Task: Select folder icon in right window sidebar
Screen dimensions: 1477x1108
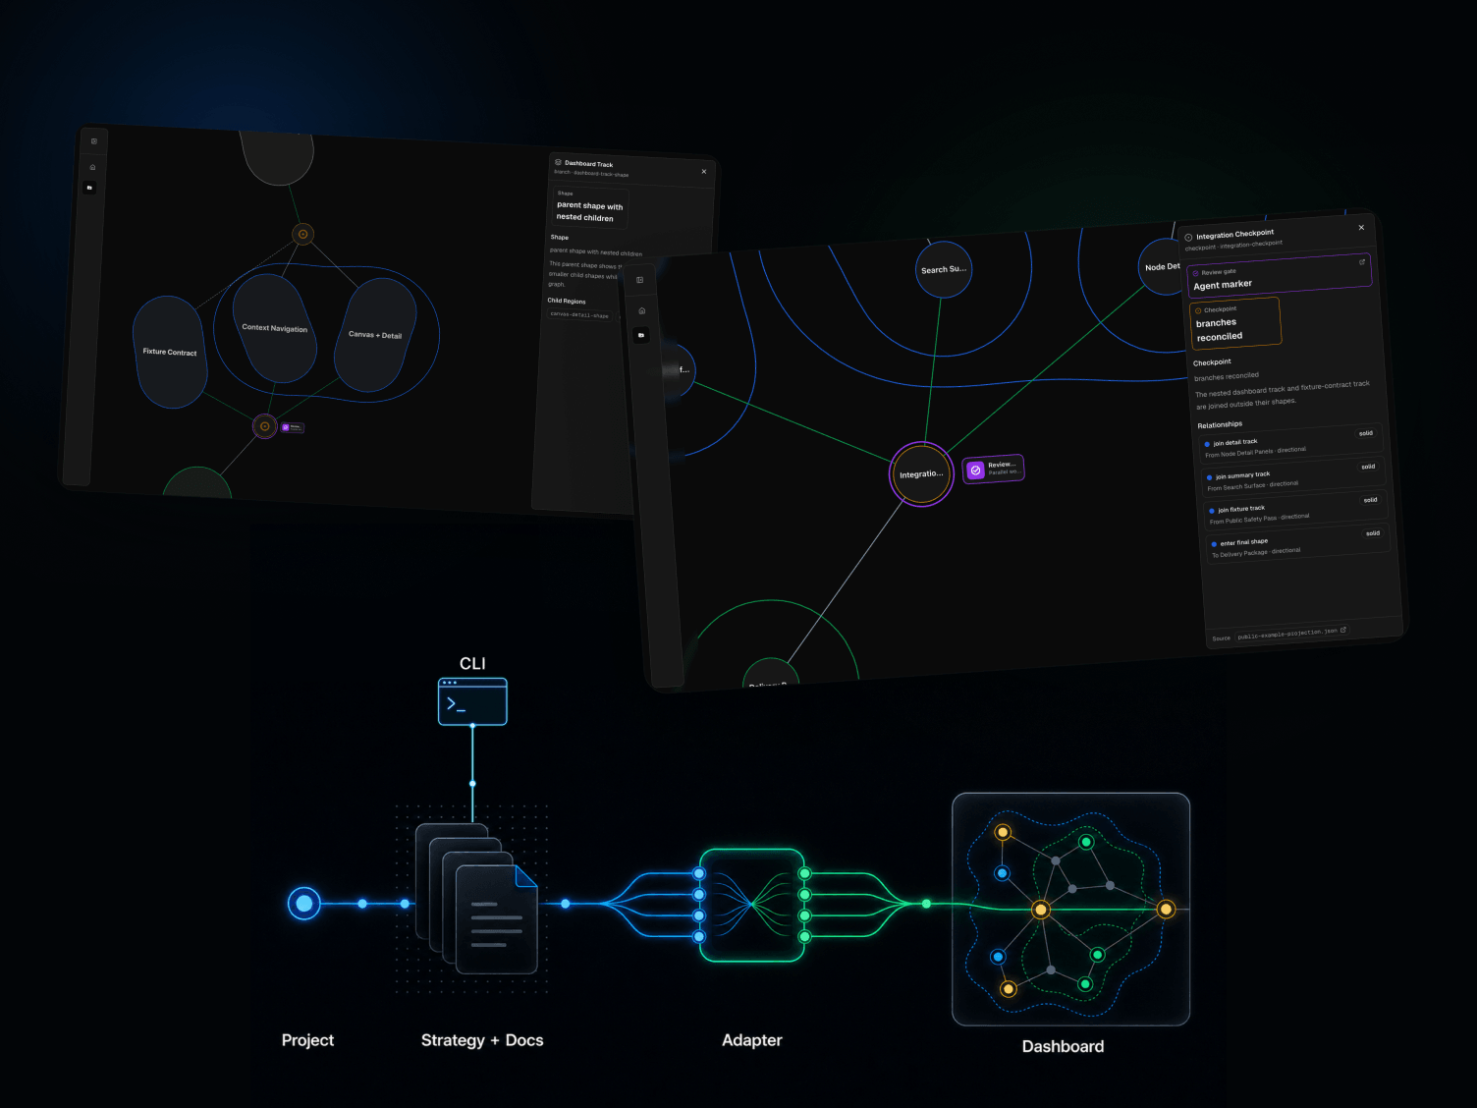Action: pyautogui.click(x=641, y=335)
